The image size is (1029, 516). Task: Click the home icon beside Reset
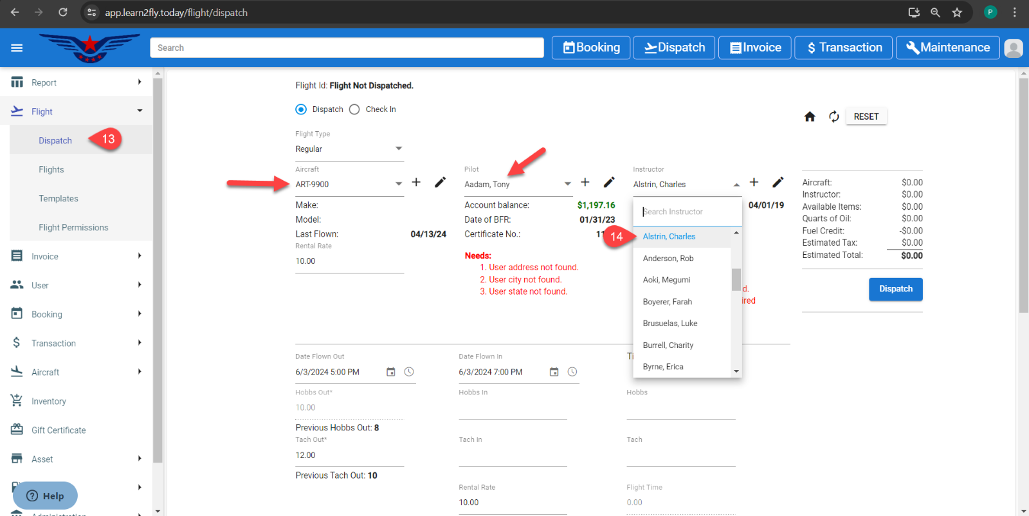pos(810,116)
